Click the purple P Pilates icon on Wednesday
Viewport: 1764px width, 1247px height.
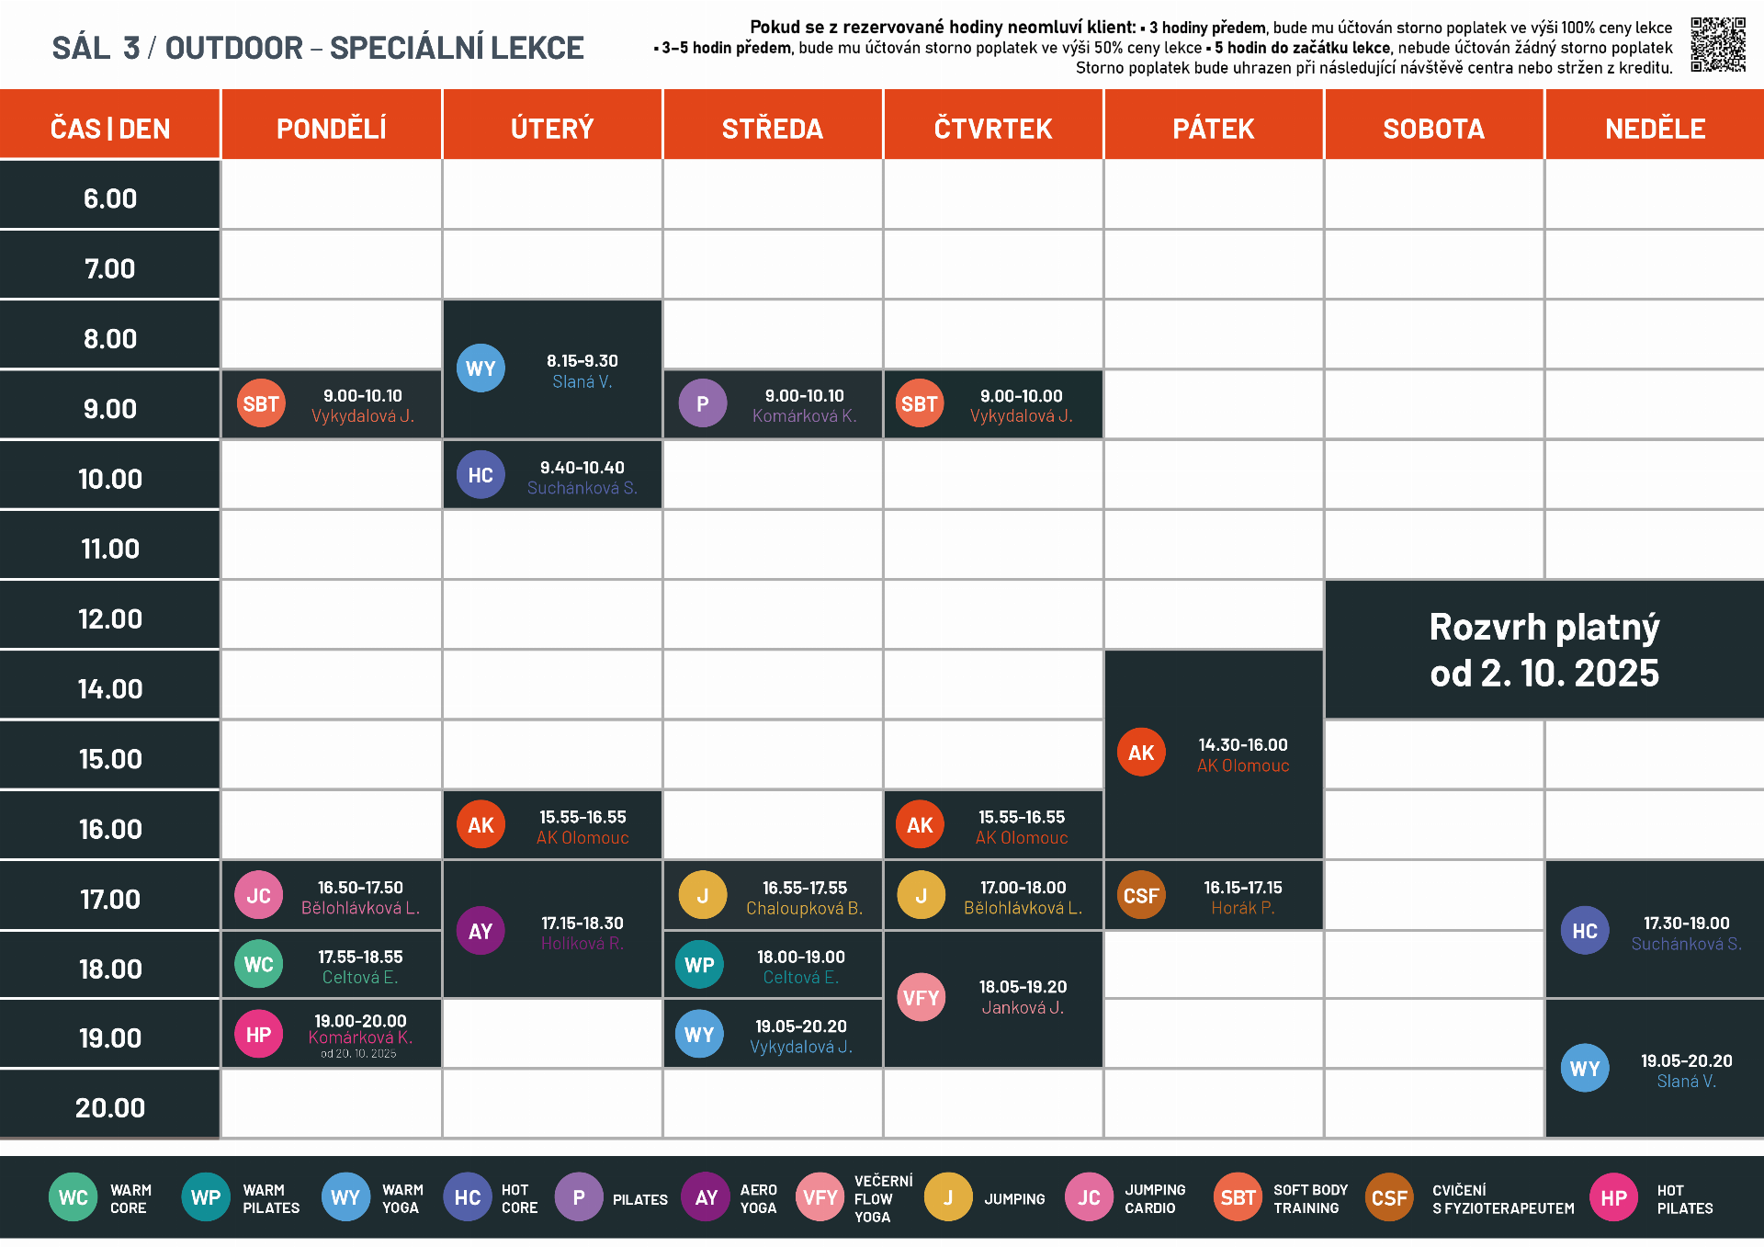pyautogui.click(x=703, y=404)
